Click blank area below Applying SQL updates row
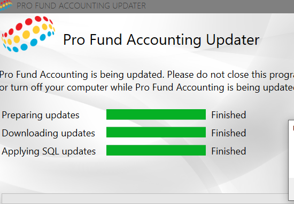294x204 pixels. [131, 174]
